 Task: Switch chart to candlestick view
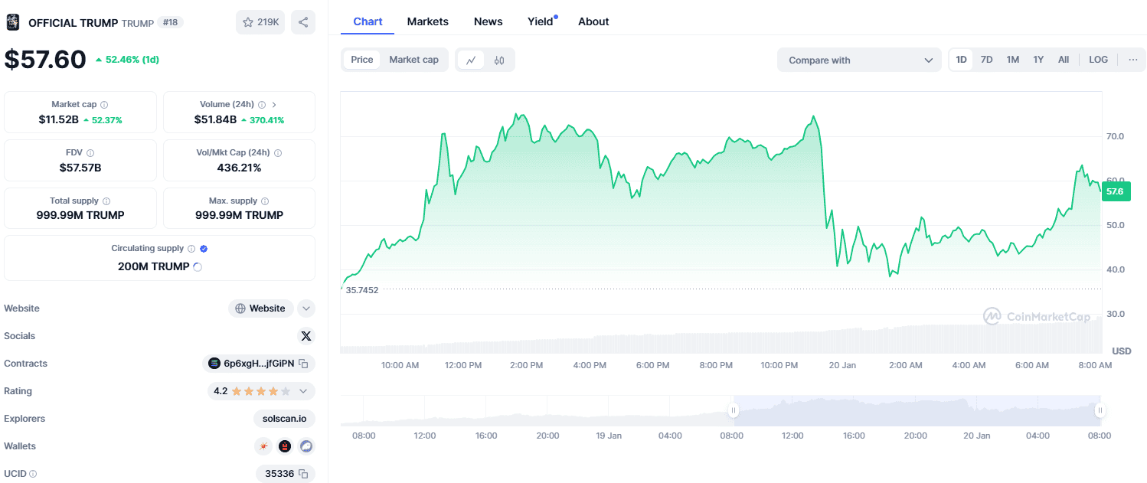pyautogui.click(x=498, y=59)
